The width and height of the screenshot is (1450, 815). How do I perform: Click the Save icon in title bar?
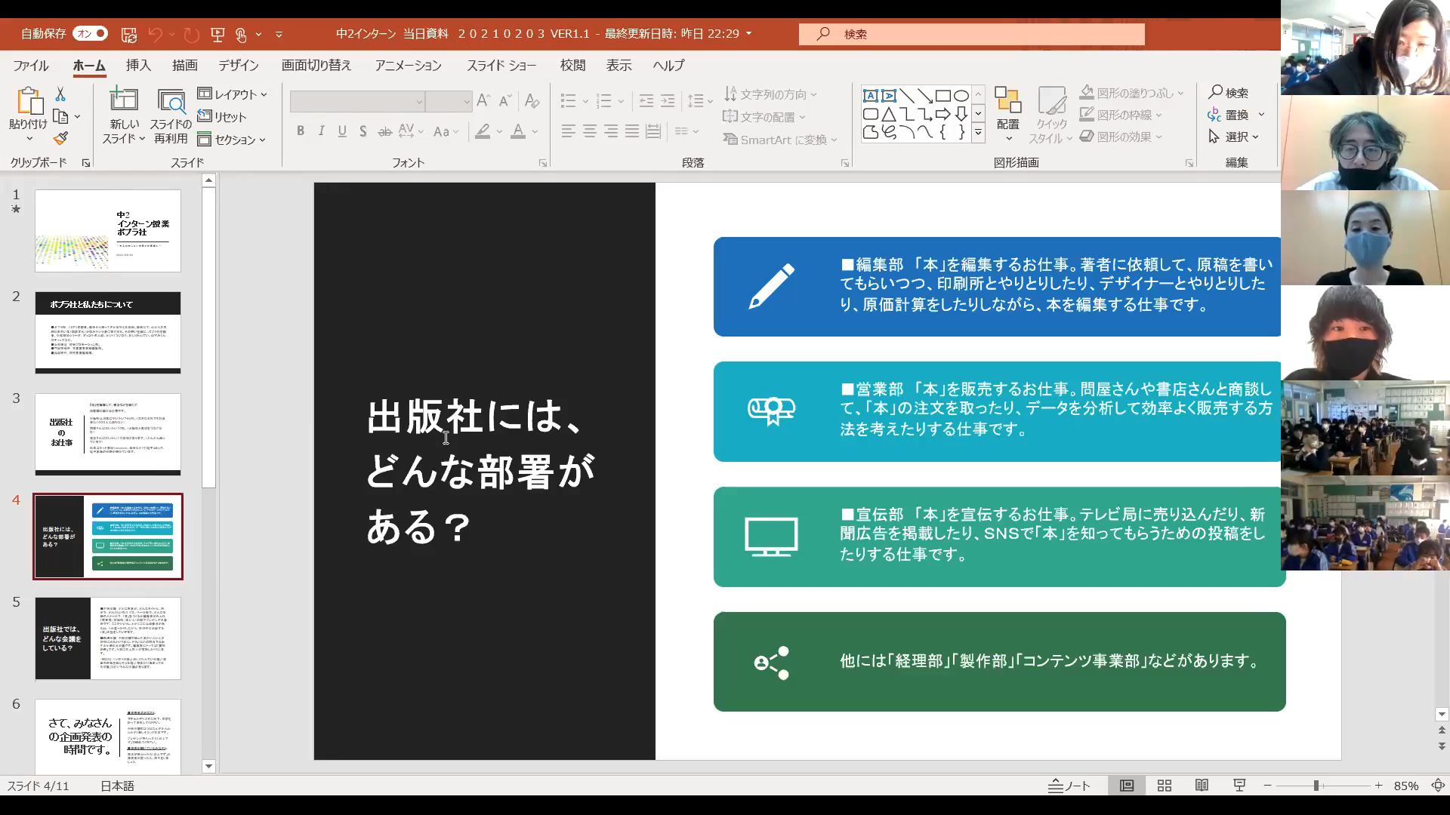coord(129,34)
